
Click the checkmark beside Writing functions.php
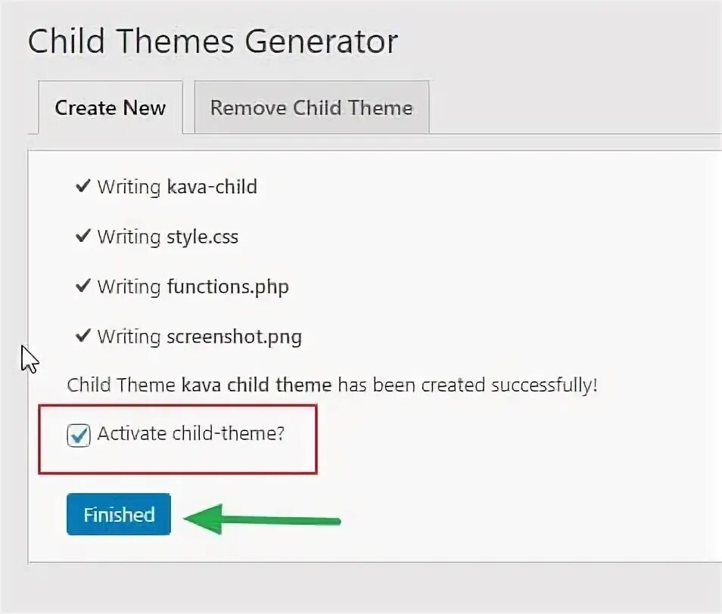[83, 287]
